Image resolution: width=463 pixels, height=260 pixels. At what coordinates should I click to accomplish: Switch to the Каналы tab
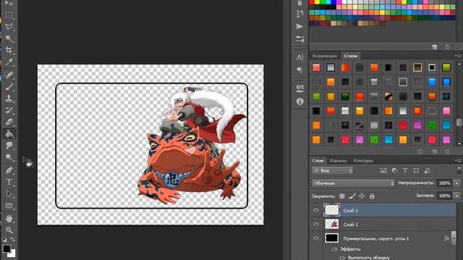(x=338, y=160)
